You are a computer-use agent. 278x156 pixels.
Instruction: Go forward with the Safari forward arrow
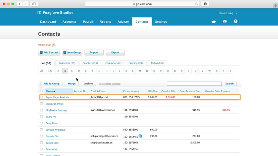(x=25, y=4)
